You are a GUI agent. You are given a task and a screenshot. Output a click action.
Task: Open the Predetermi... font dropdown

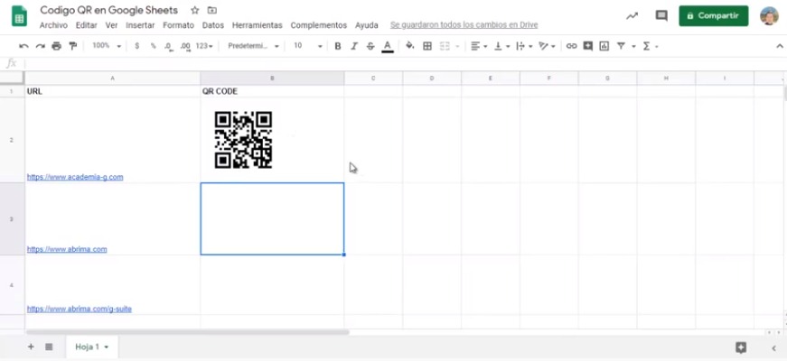[254, 46]
